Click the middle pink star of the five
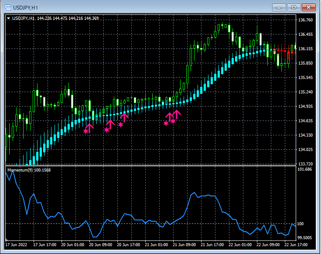 (120, 124)
